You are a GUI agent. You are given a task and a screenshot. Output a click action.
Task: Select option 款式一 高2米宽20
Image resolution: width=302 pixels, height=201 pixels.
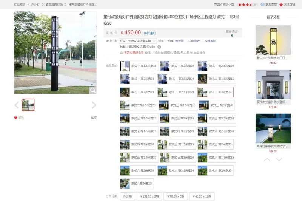(x=178, y=66)
